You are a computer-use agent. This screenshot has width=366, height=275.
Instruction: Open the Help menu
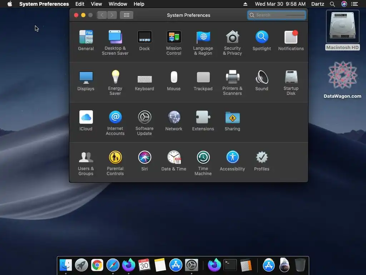pos(139,4)
